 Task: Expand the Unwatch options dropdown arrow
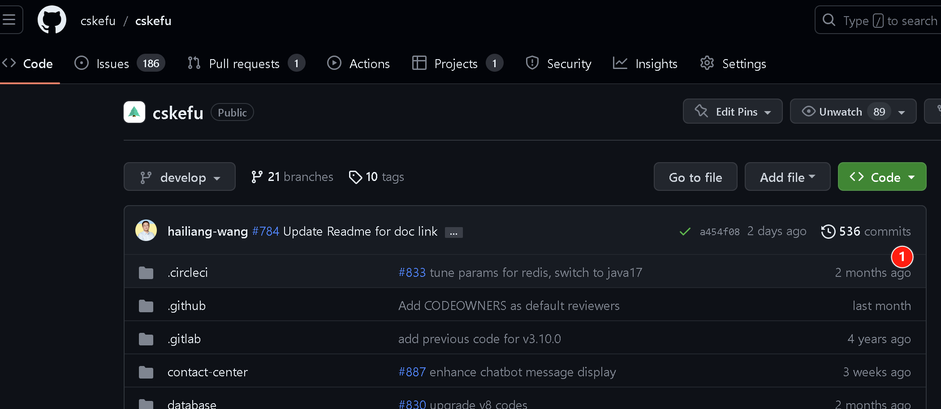pyautogui.click(x=902, y=112)
